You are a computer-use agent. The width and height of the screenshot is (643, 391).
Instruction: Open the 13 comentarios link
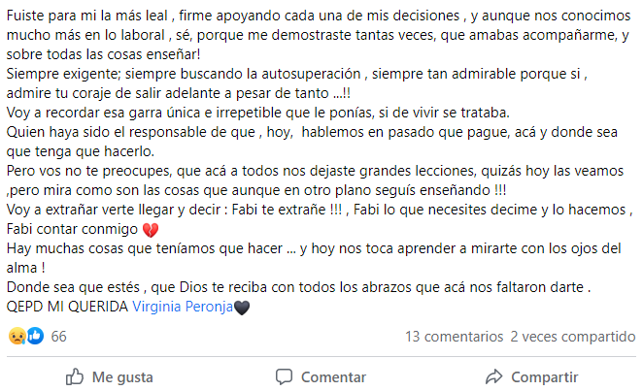click(x=453, y=336)
